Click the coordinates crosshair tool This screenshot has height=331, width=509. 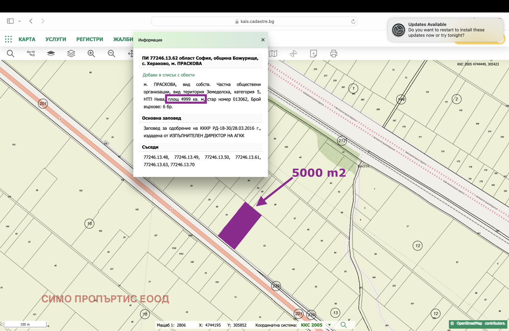point(293,54)
